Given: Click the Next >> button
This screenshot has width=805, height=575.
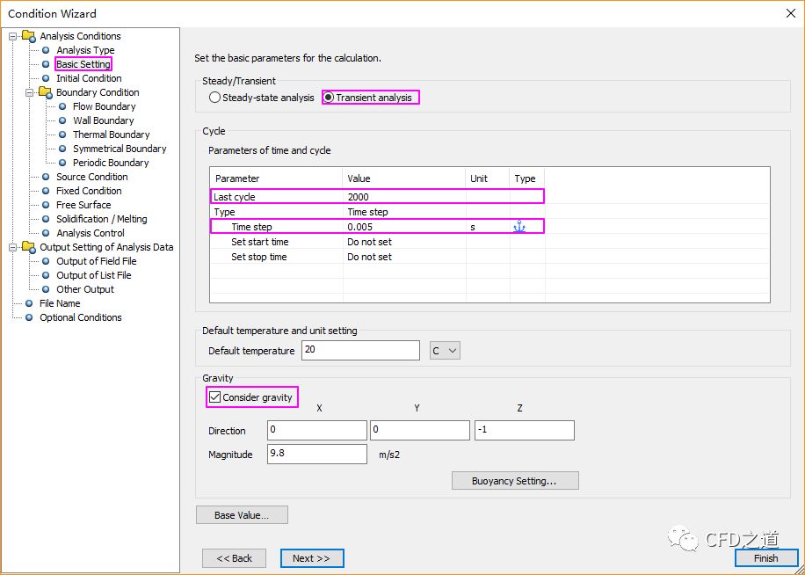Looking at the screenshot, I should click(311, 558).
